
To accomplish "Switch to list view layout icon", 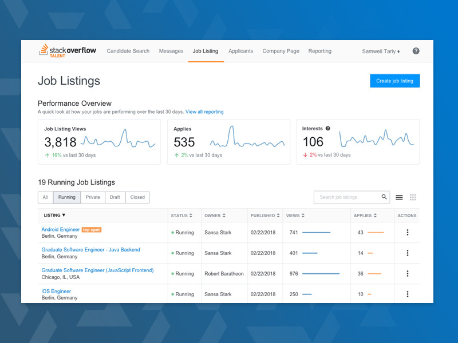I will (399, 197).
